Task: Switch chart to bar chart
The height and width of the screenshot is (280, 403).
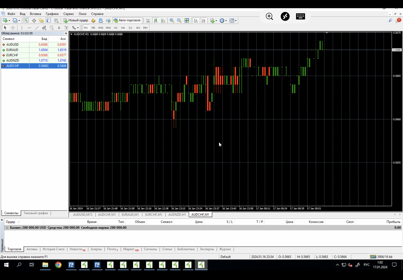Action: coord(148,21)
